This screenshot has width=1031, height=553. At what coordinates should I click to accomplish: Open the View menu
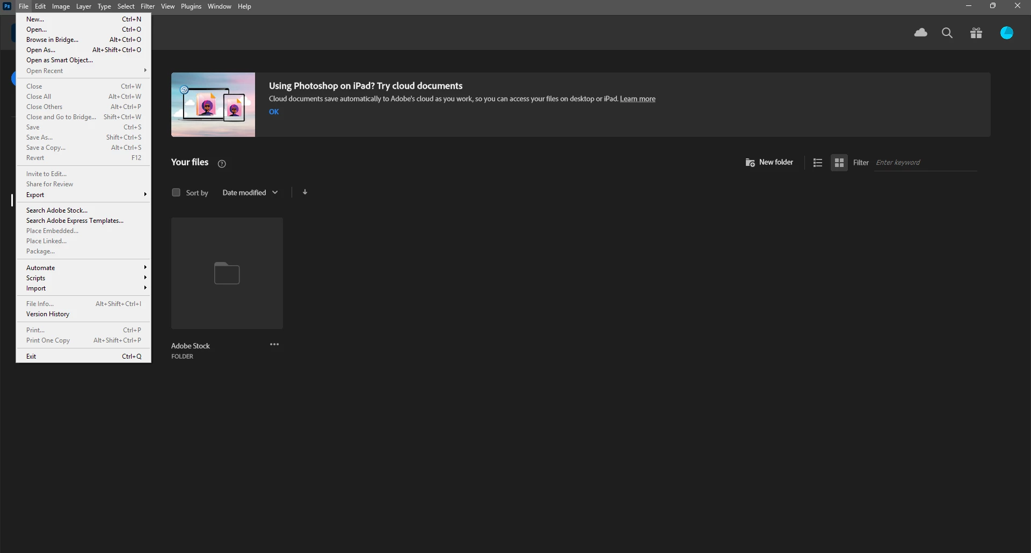coord(168,6)
